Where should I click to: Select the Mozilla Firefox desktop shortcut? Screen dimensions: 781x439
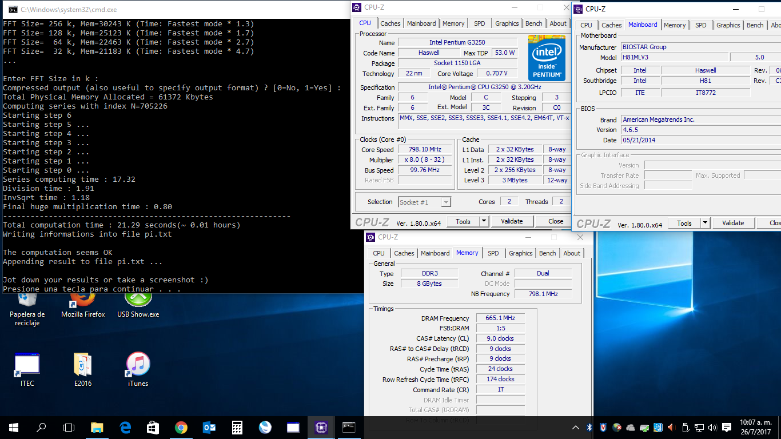(x=83, y=305)
